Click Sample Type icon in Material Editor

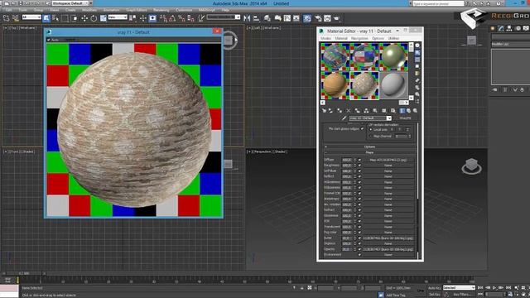click(417, 46)
